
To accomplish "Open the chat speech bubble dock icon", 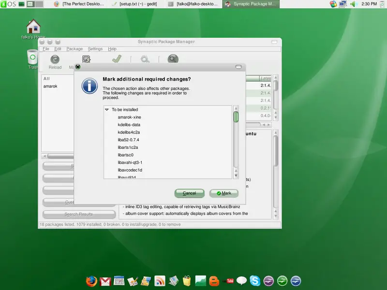I will pyautogui.click(x=241, y=281).
